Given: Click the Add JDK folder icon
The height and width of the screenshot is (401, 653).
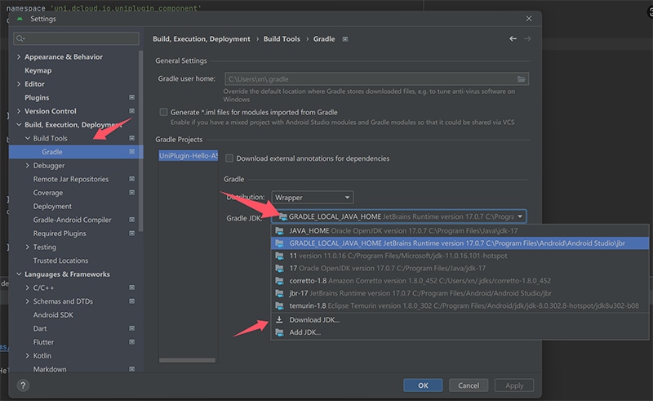Looking at the screenshot, I should click(x=279, y=332).
